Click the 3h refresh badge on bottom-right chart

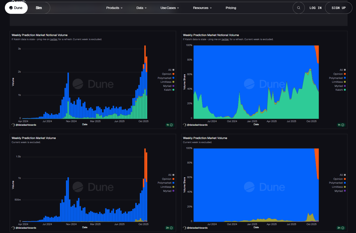(x=341, y=228)
